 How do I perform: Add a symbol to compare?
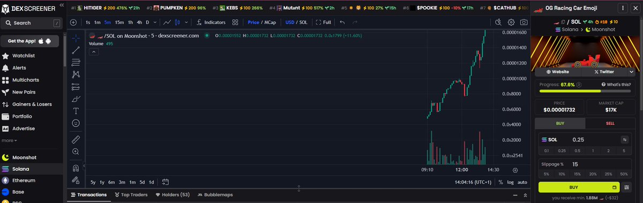coord(73,22)
